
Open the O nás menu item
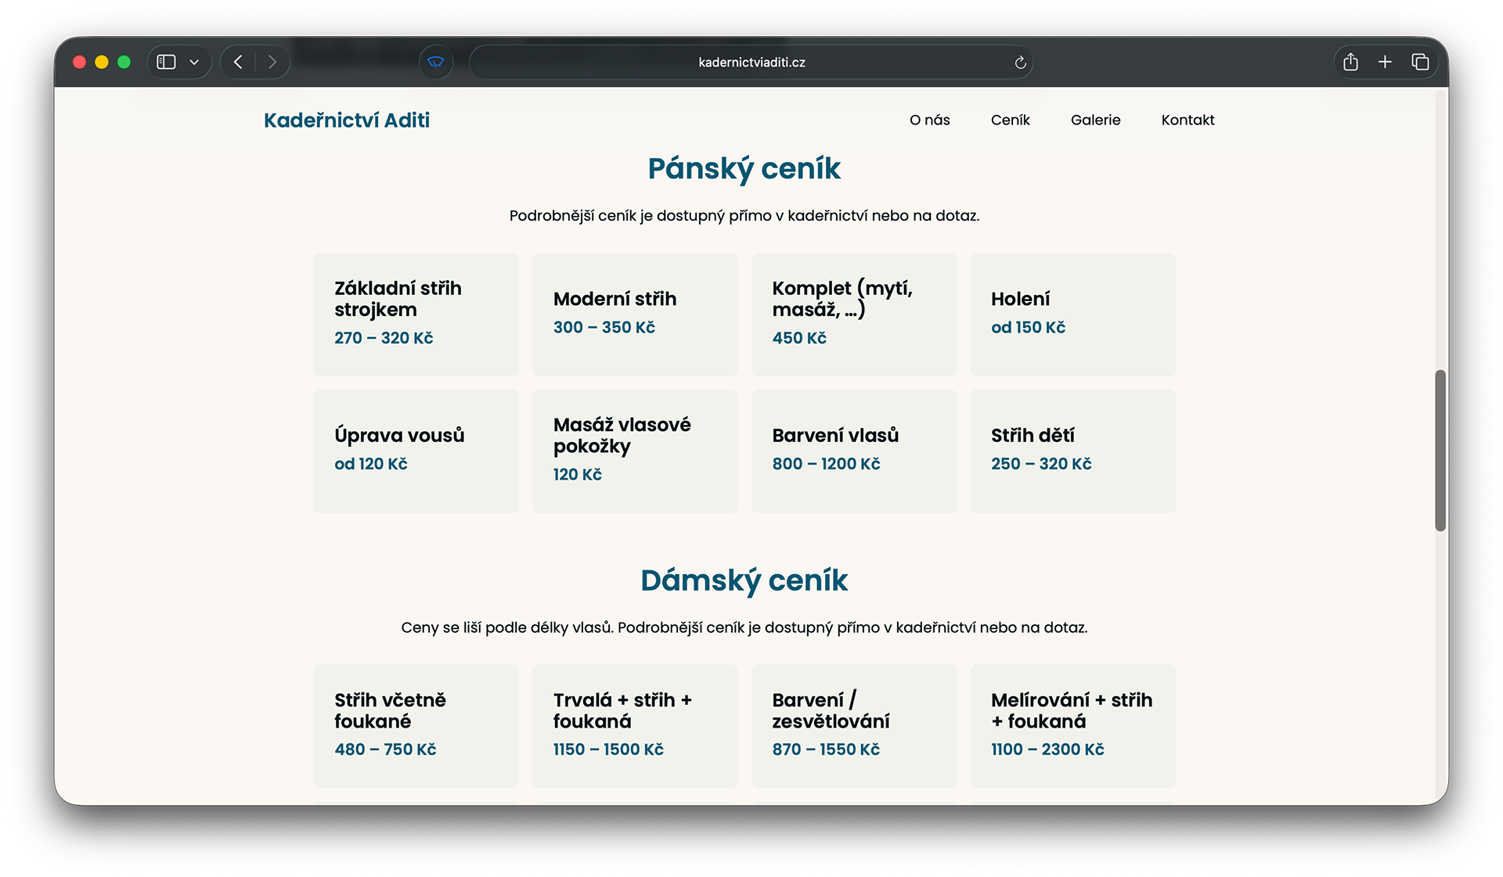tap(929, 120)
